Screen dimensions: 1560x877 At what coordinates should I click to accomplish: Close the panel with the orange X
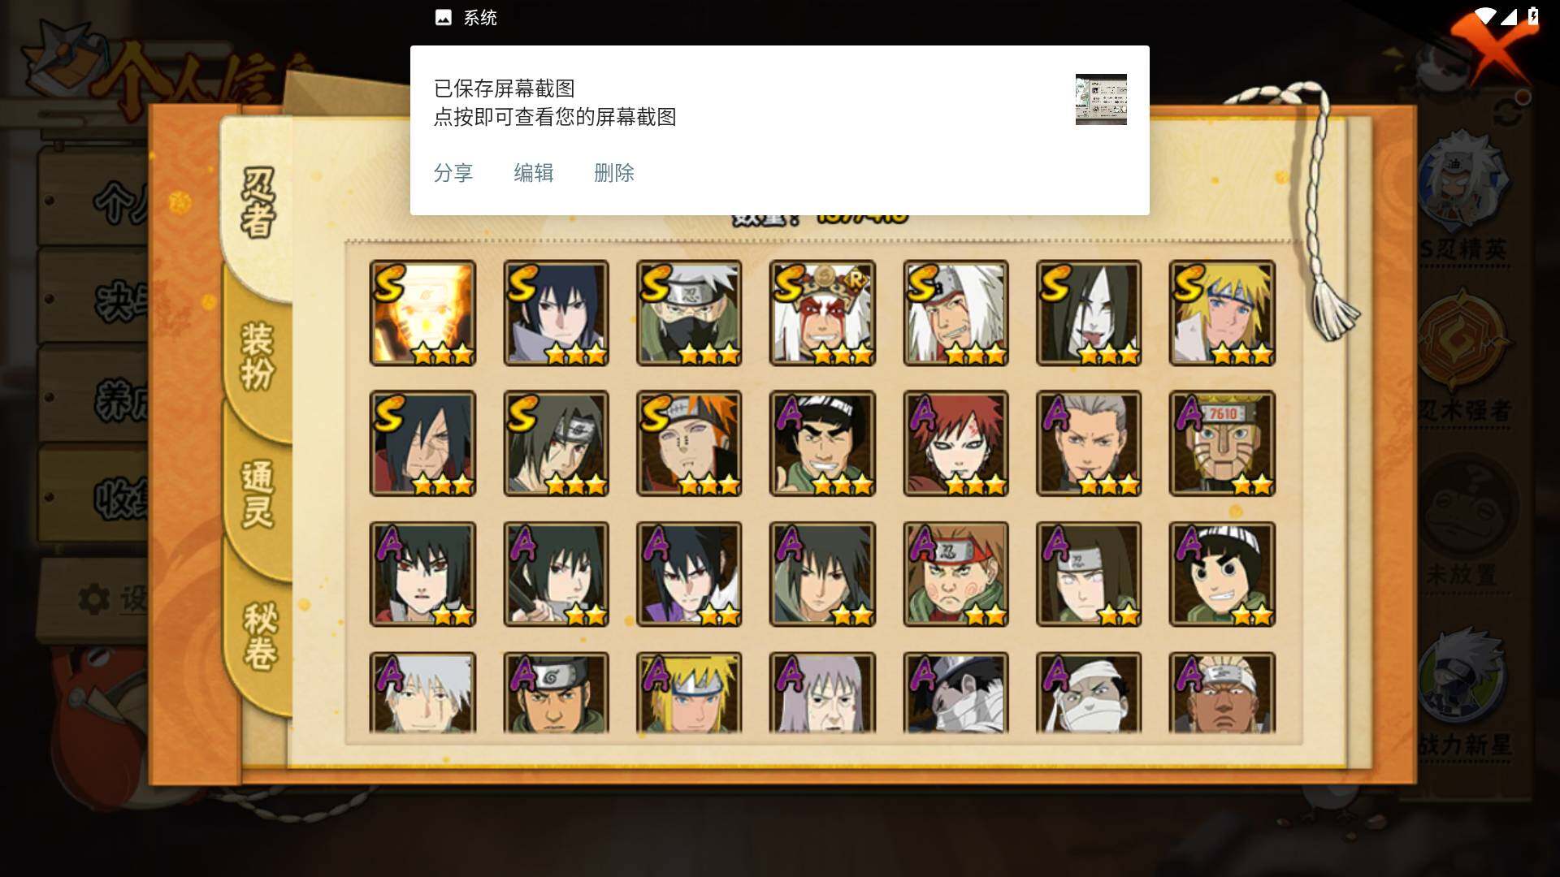[1493, 47]
